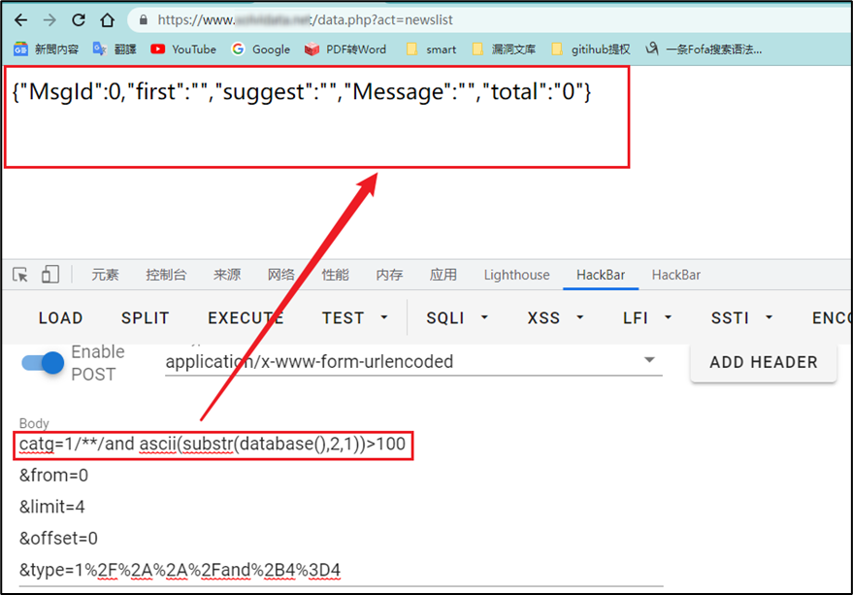Switch to the 内存 tab
This screenshot has height=595, width=853.
click(389, 275)
